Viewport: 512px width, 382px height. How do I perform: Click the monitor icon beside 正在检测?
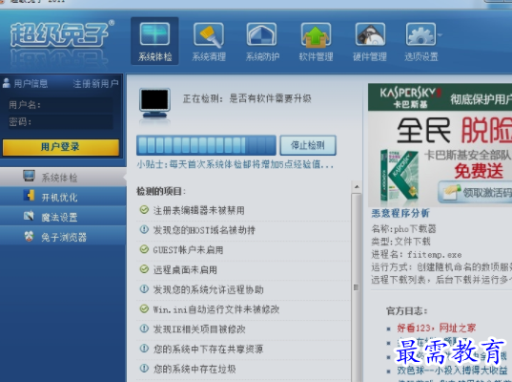(x=154, y=104)
